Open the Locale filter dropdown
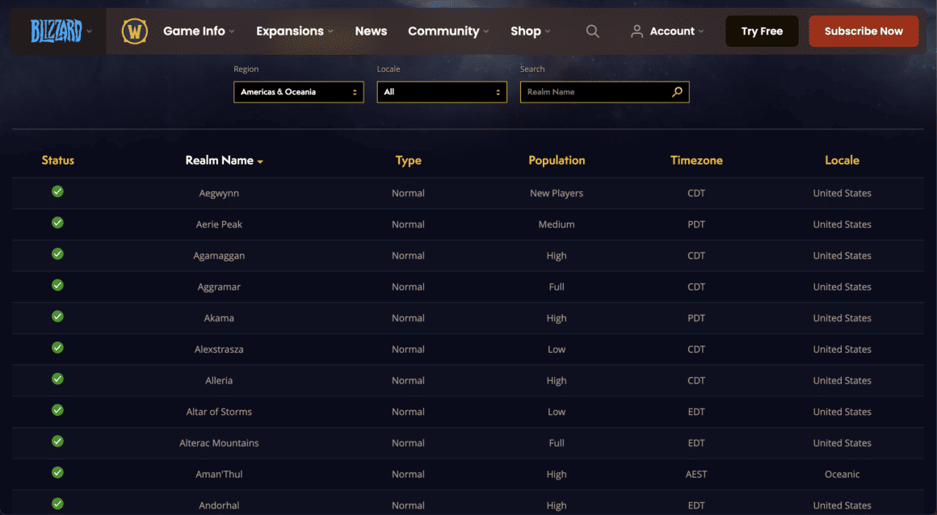This screenshot has height=515, width=937. pos(441,91)
